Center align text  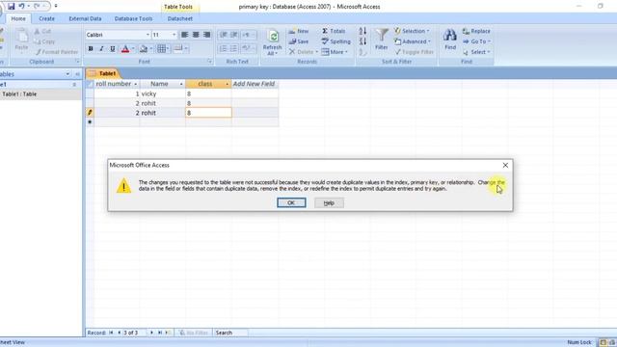click(196, 35)
